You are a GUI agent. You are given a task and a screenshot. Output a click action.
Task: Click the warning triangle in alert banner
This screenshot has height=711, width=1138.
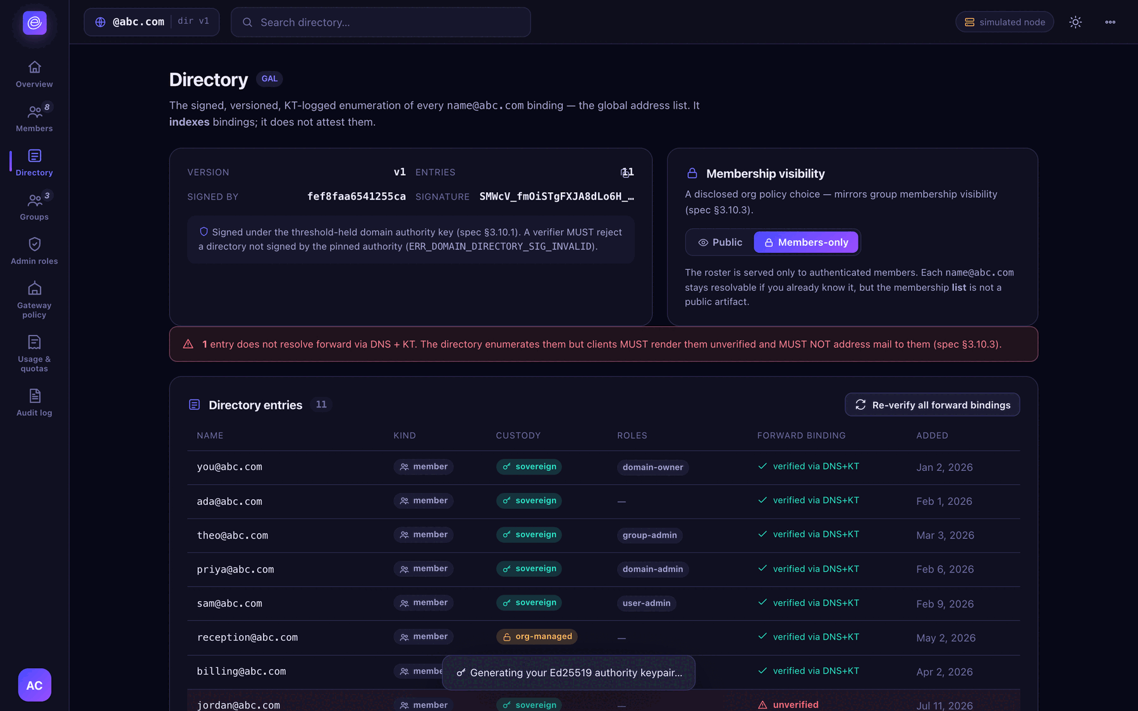pyautogui.click(x=188, y=344)
